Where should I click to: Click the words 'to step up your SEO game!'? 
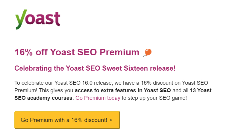[x=154, y=98]
